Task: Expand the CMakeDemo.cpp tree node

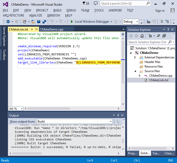Action: coord(140,76)
